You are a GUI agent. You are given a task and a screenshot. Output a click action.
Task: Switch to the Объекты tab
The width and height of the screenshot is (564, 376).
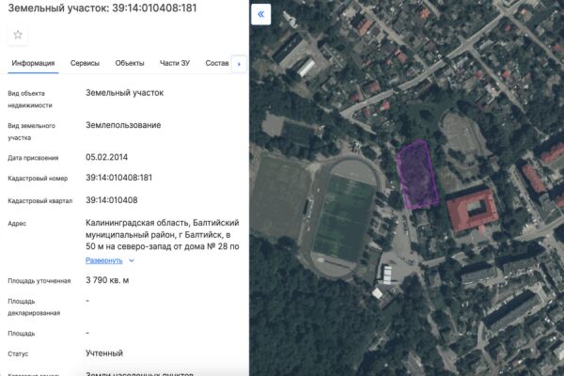130,64
